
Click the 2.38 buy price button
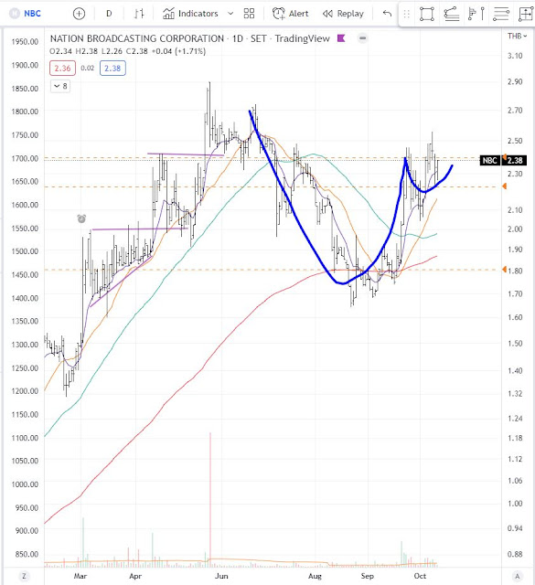(x=112, y=69)
